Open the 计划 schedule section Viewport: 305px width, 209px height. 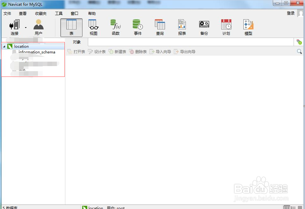coord(226,28)
